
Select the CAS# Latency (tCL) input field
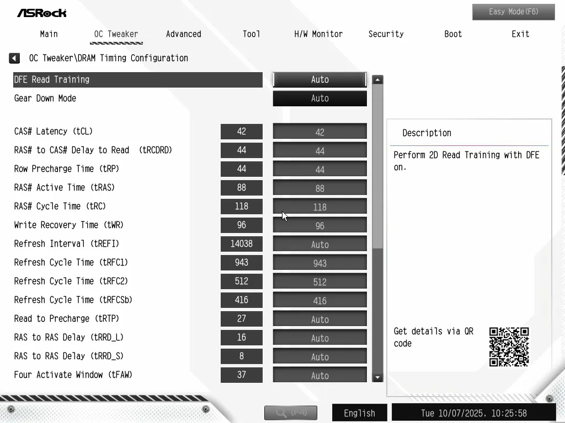[319, 132]
